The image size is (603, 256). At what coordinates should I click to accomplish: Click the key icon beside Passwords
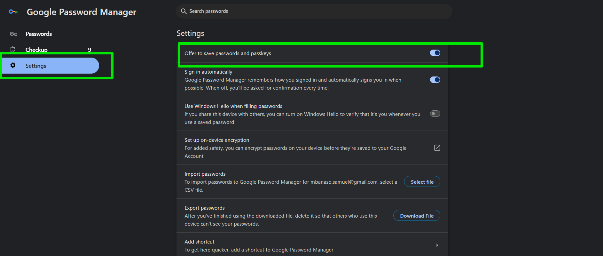tap(13, 34)
